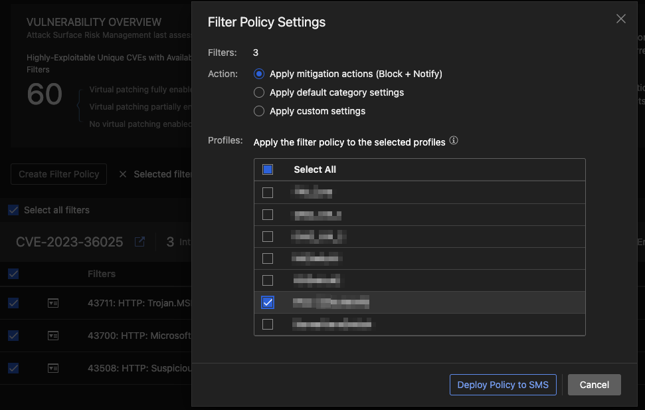
Task: Select Apply mitigation actions (Block + Notify)
Action: (x=259, y=74)
